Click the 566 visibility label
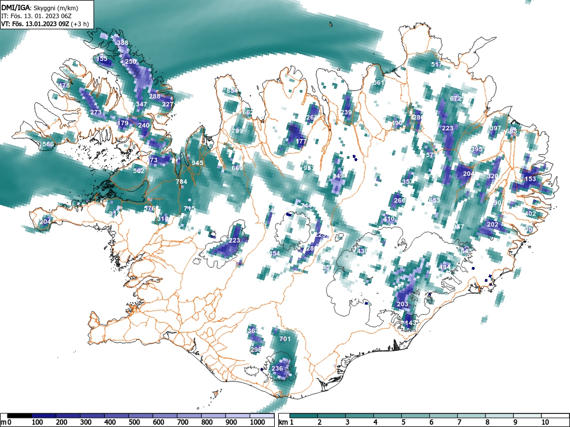570x427 pixels. 48,144
